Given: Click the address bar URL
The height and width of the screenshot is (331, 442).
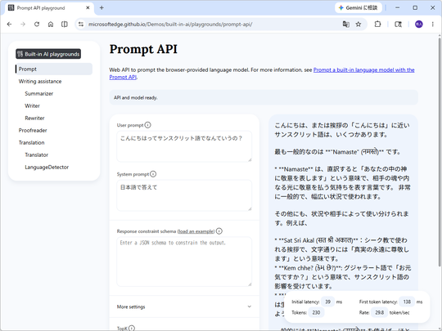Looking at the screenshot, I should [170, 25].
